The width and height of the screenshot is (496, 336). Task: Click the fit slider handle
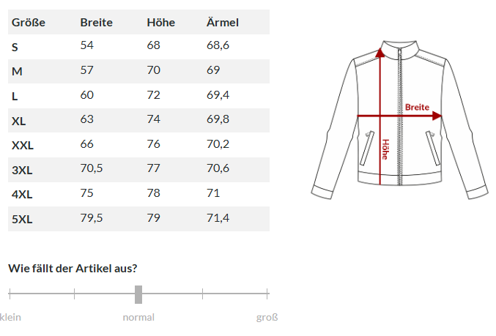point(138,294)
